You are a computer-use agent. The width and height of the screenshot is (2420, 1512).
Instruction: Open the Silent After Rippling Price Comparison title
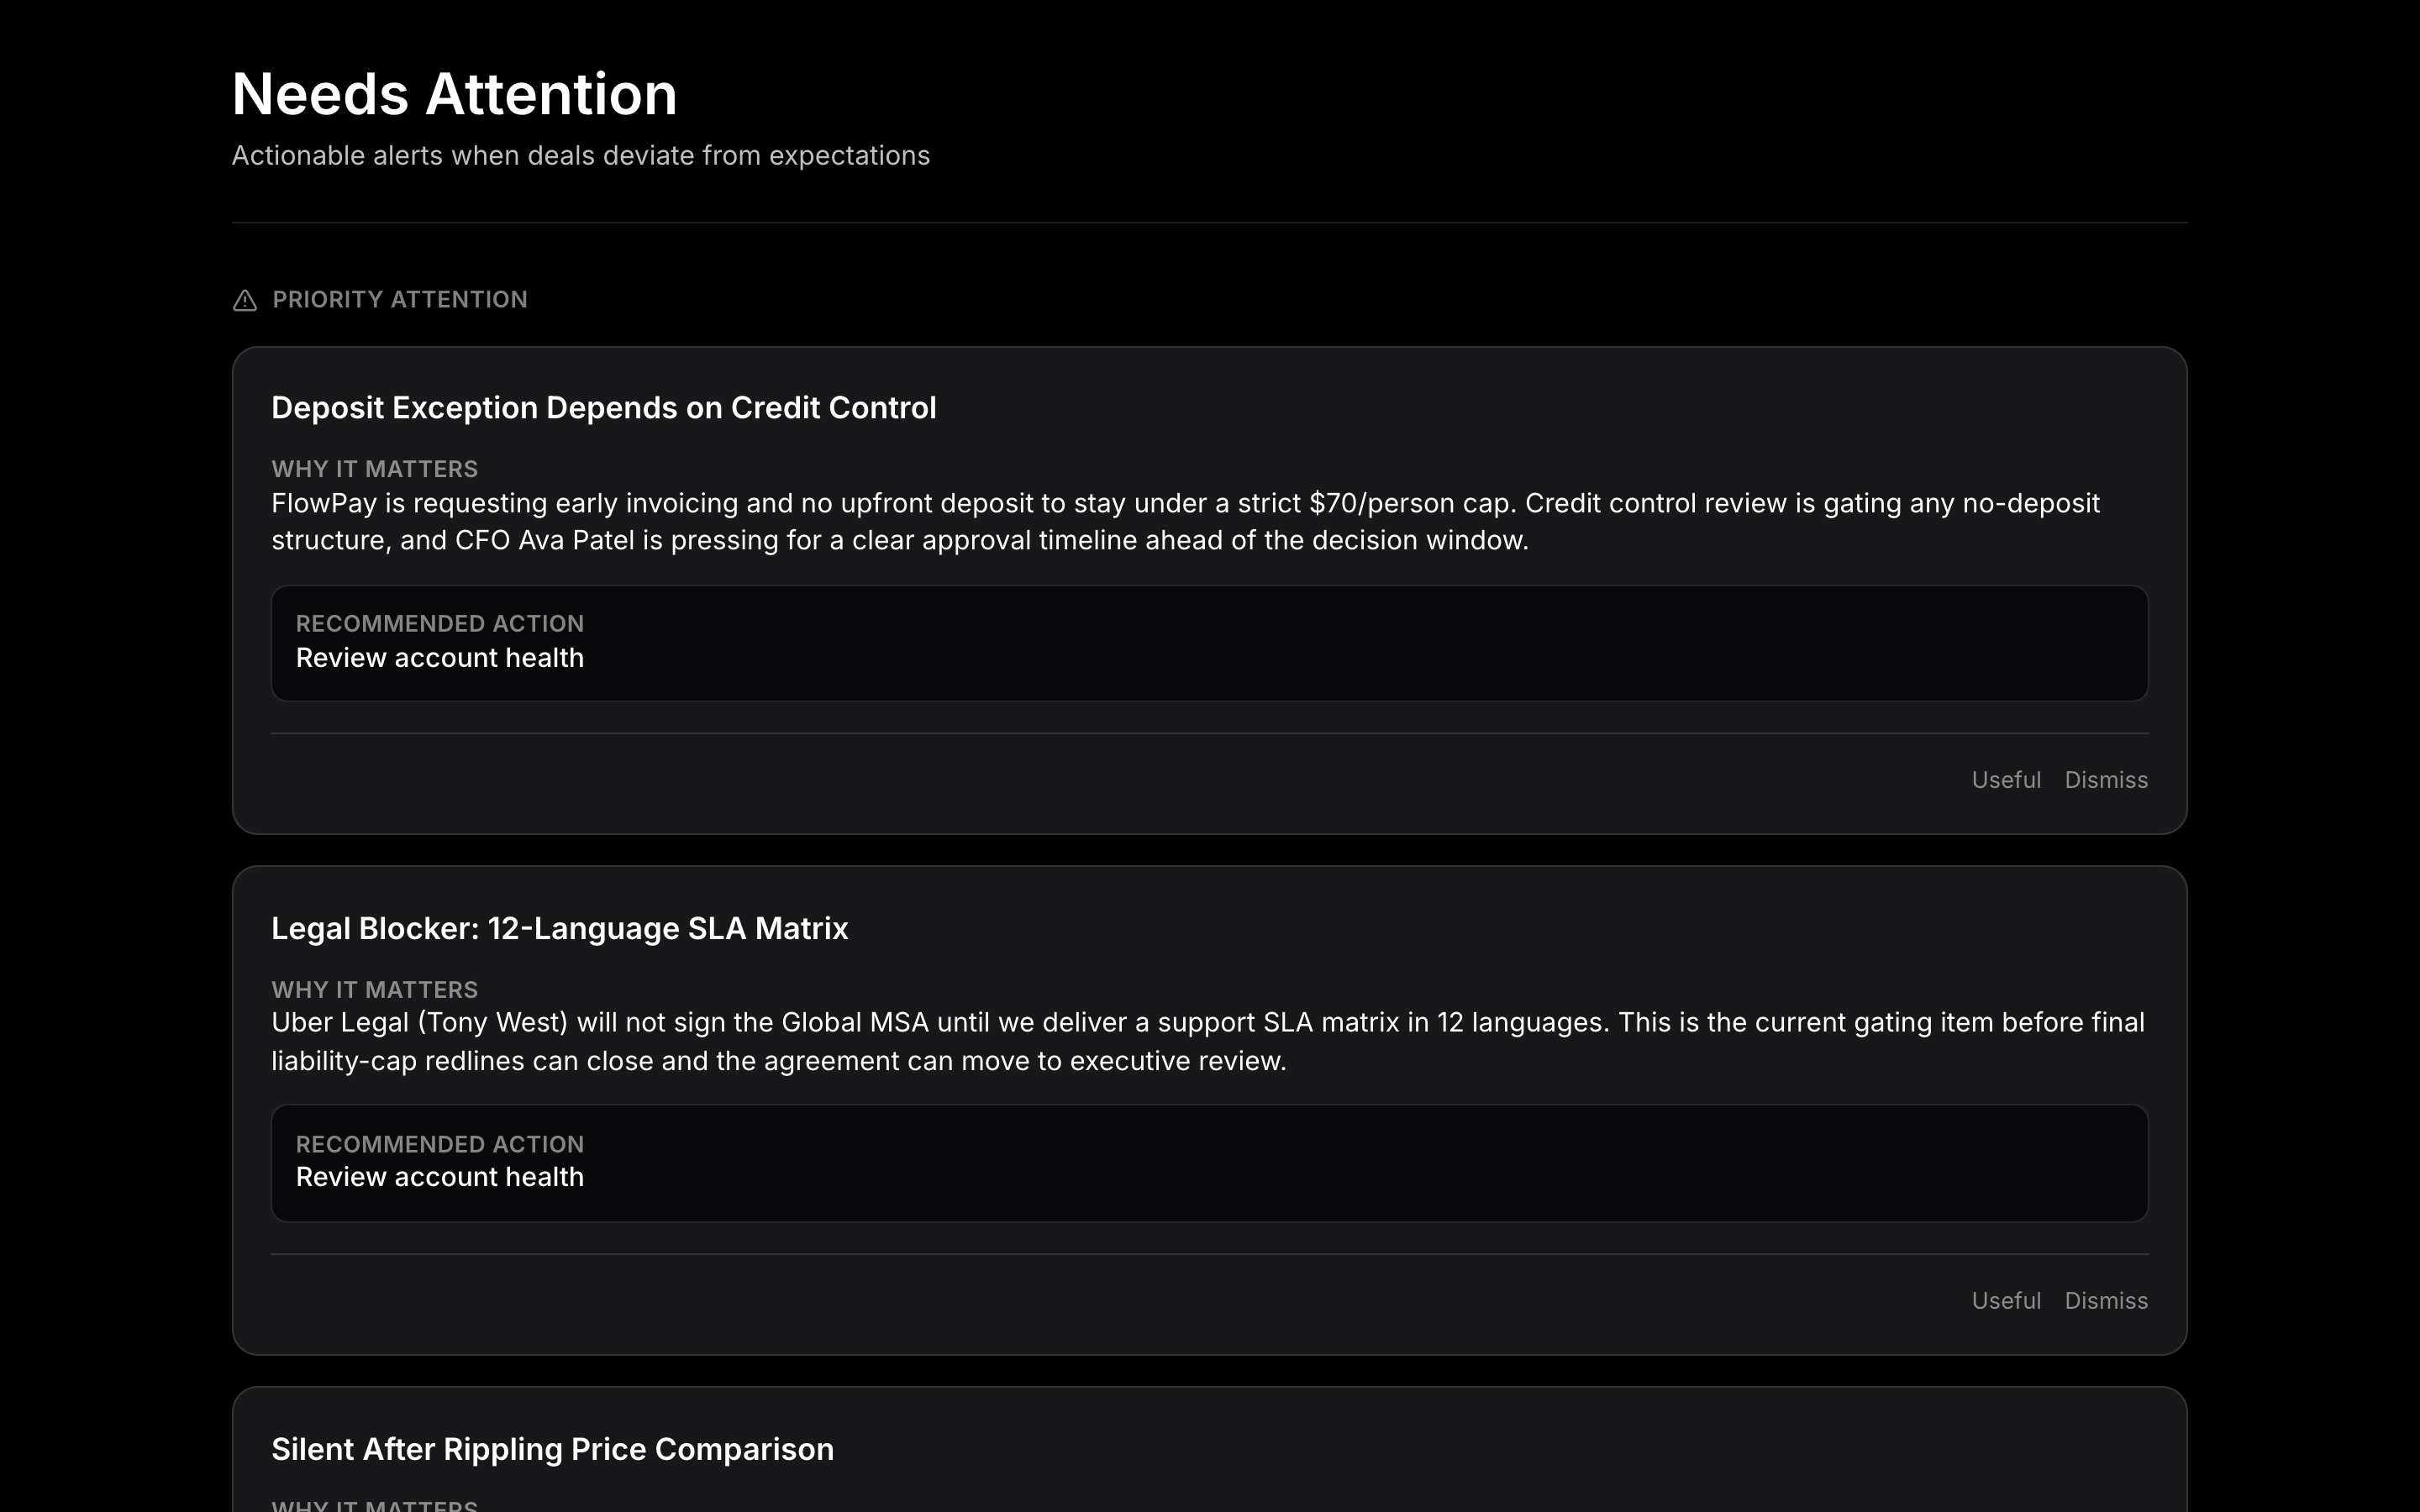[552, 1449]
